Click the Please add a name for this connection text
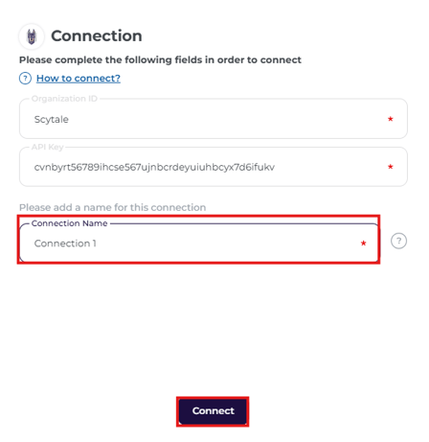 pyautogui.click(x=112, y=207)
